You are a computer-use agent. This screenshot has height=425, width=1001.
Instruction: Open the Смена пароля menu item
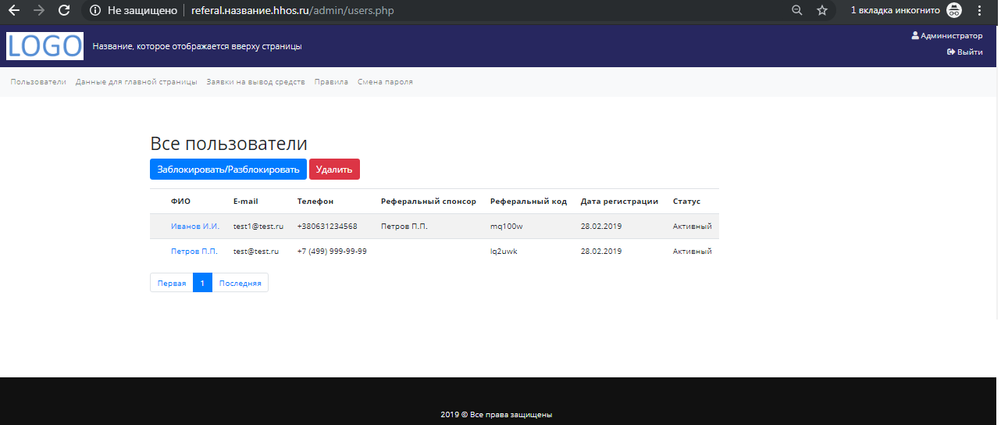coord(385,82)
